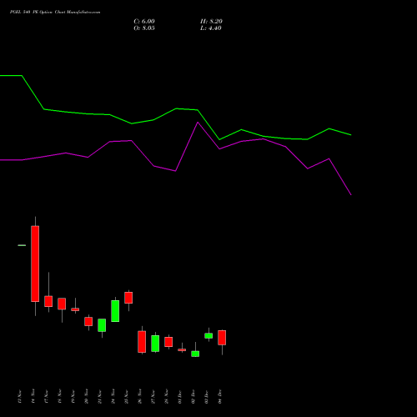The image size is (417, 417).
Task: Click the green 21 Nov candlestick body
Action: click(102, 325)
